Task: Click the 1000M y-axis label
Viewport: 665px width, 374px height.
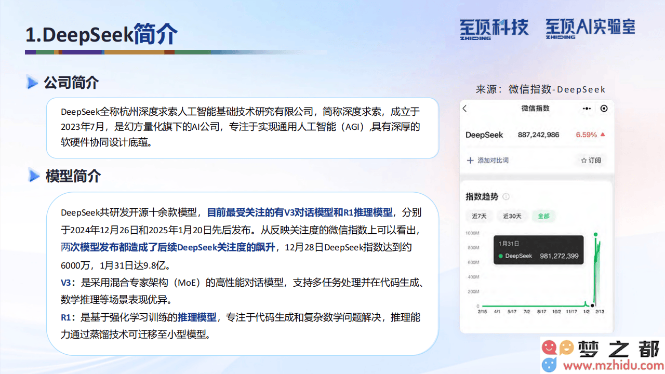Action: click(x=472, y=233)
